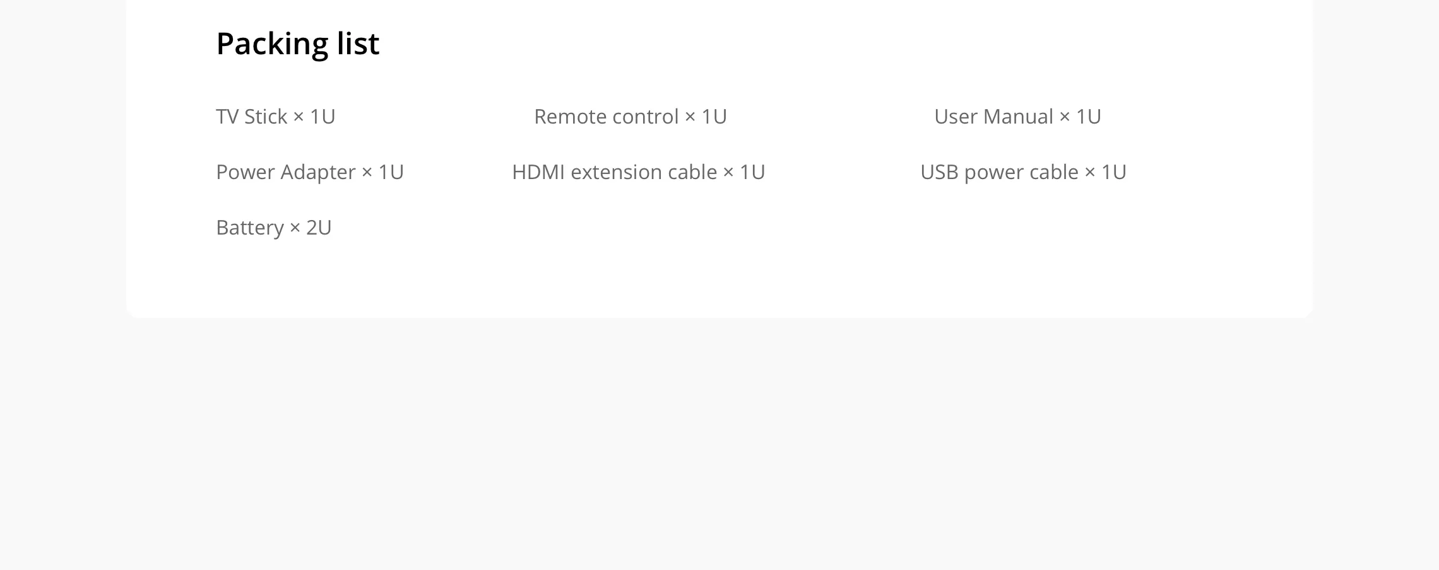
Task: Select HDMI extension cable × 1U entry
Action: pyautogui.click(x=639, y=172)
